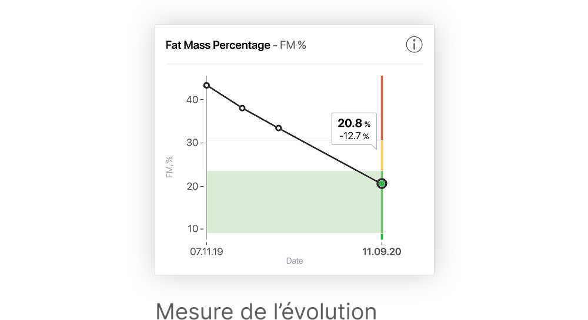
Task: Click the Date axis label
Action: (x=295, y=261)
